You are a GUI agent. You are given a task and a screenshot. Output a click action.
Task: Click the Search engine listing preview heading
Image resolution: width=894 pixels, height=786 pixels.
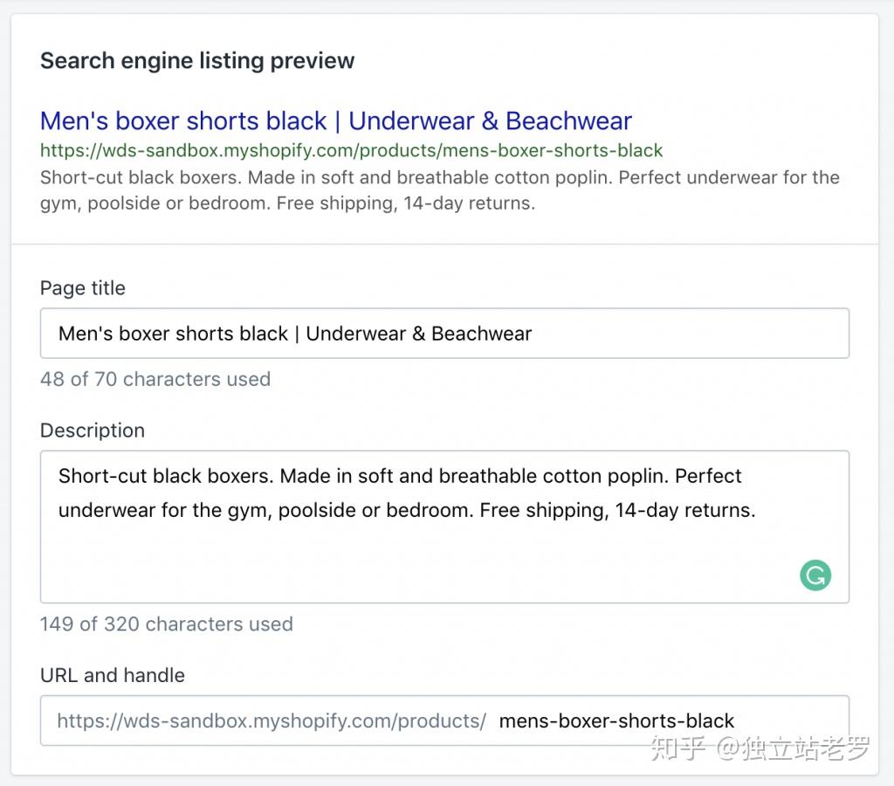coord(197,60)
